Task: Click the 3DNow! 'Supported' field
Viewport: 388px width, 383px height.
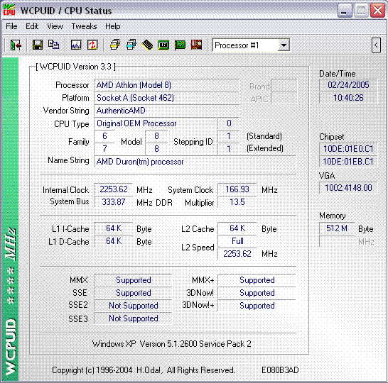Action: (x=257, y=293)
